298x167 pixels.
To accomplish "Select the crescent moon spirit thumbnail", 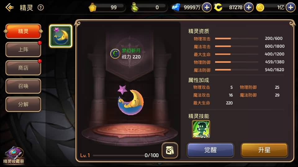I will tap(61, 36).
